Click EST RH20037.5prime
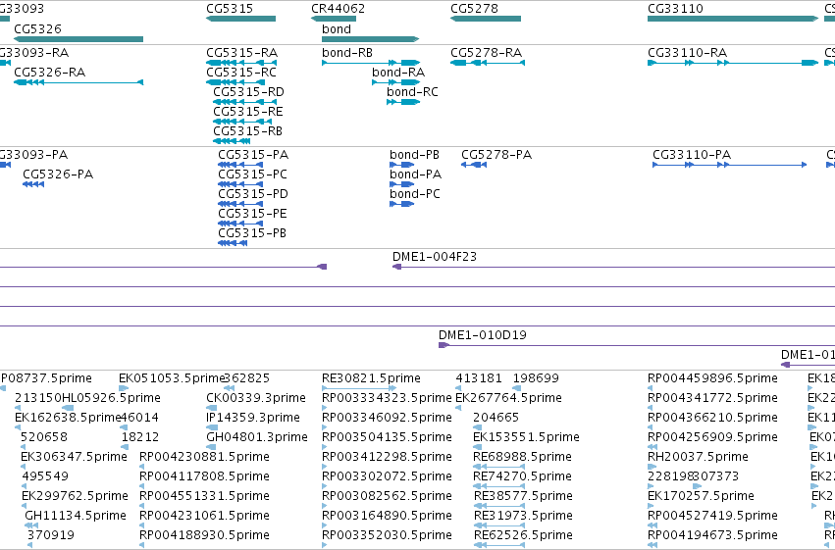Image resolution: width=835 pixels, height=550 pixels. (x=652, y=467)
